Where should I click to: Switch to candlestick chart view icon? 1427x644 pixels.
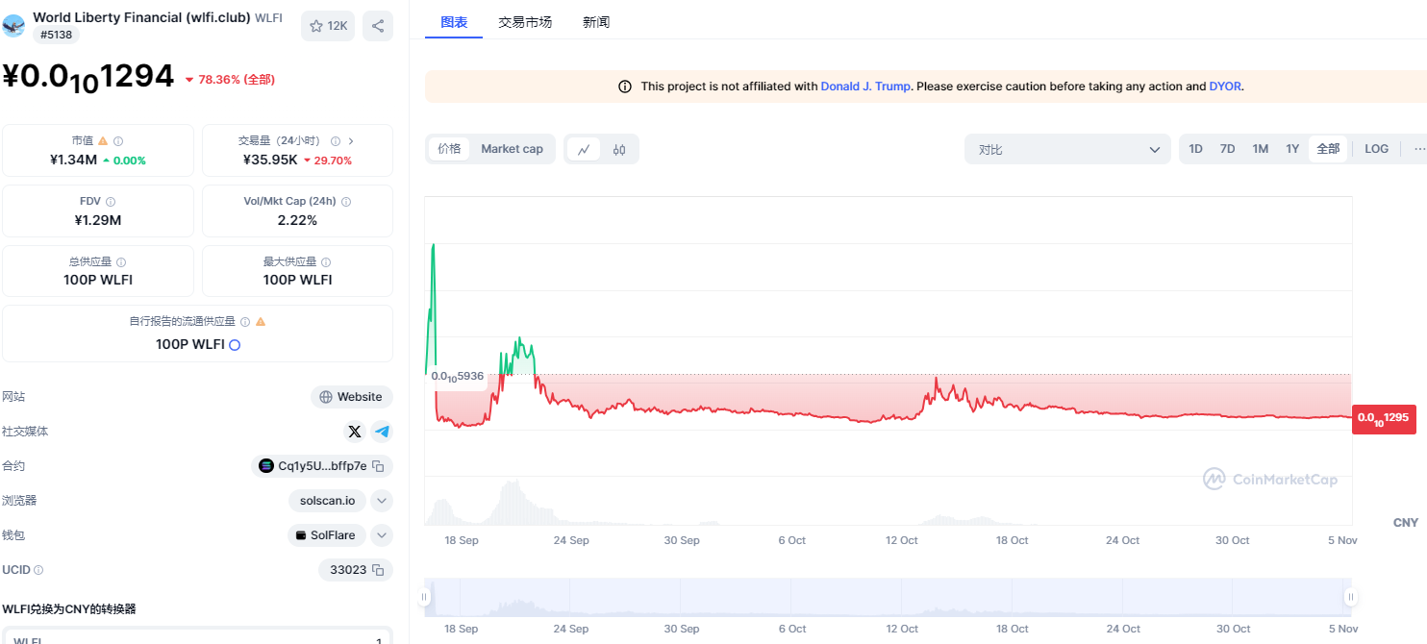pyautogui.click(x=619, y=149)
